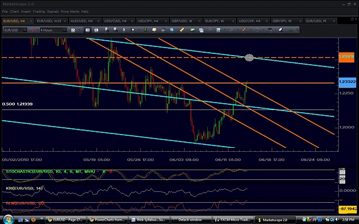Close the USD/JPY, H4 tab

[x=166, y=21]
